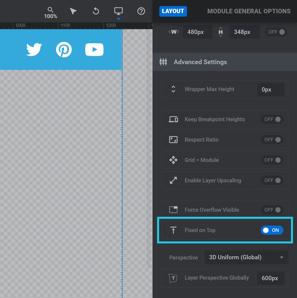The height and width of the screenshot is (298, 297).
Task: Click the Enable Layer Upscaling arrow icon
Action: tap(173, 180)
